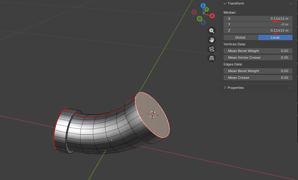
Task: Click the Mean Vertex Crease slider
Action: pyautogui.click(x=258, y=58)
